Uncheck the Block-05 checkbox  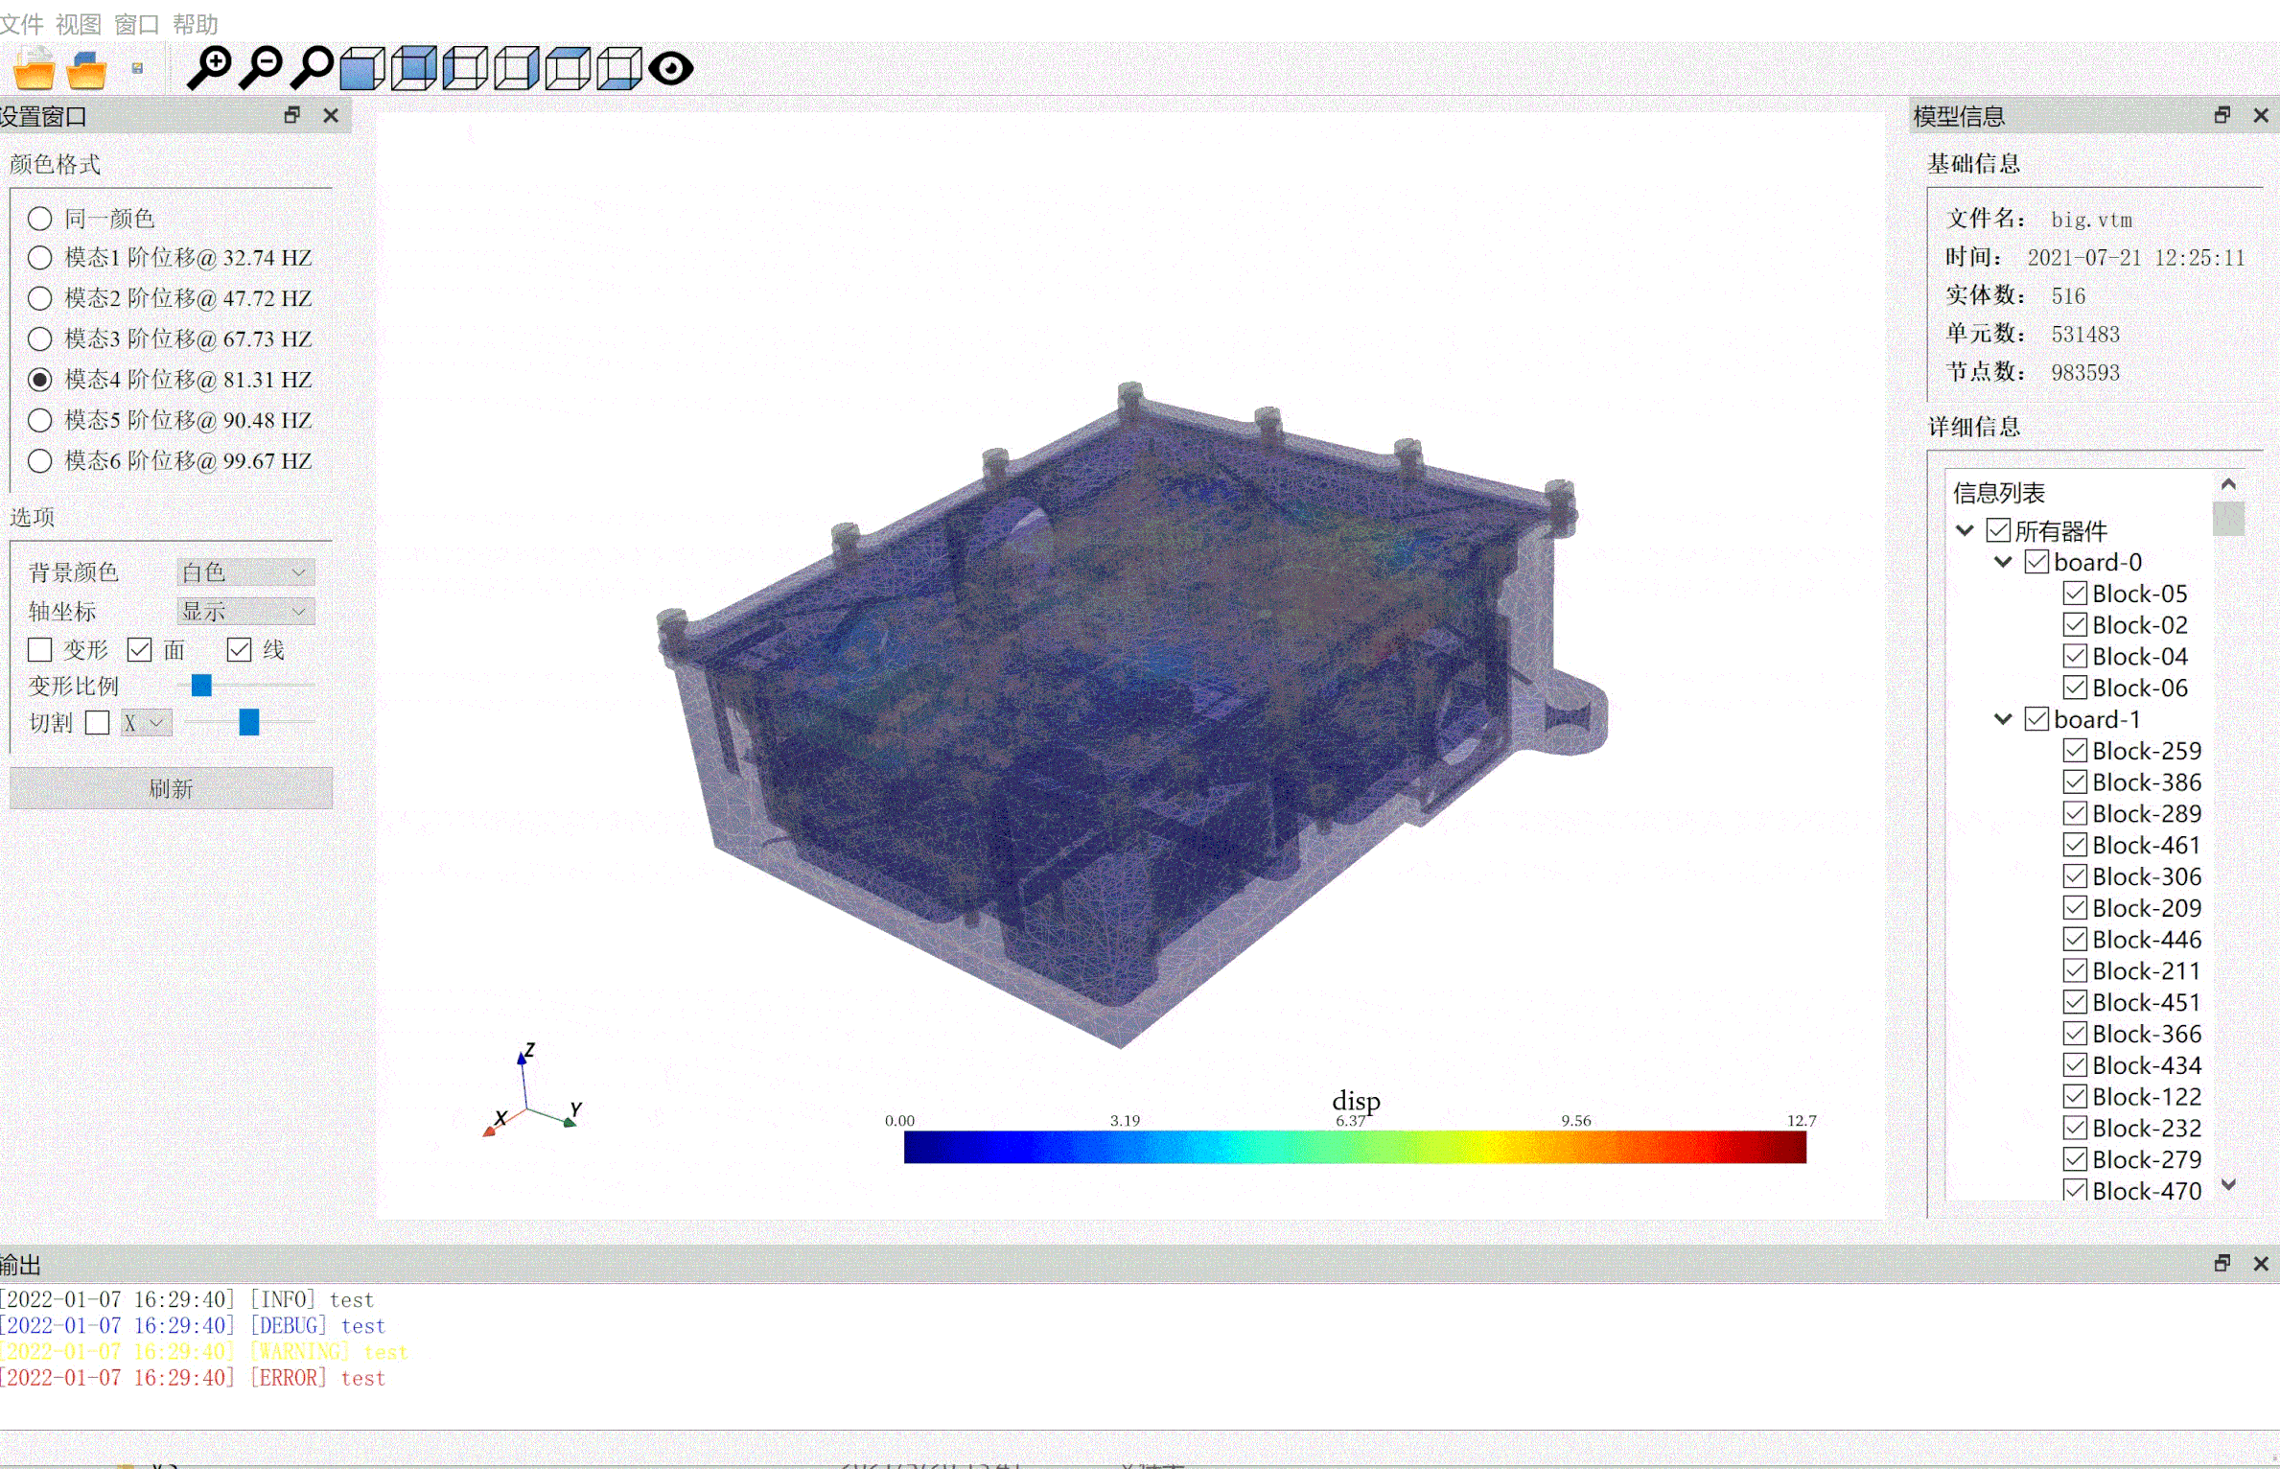pos(2075,594)
